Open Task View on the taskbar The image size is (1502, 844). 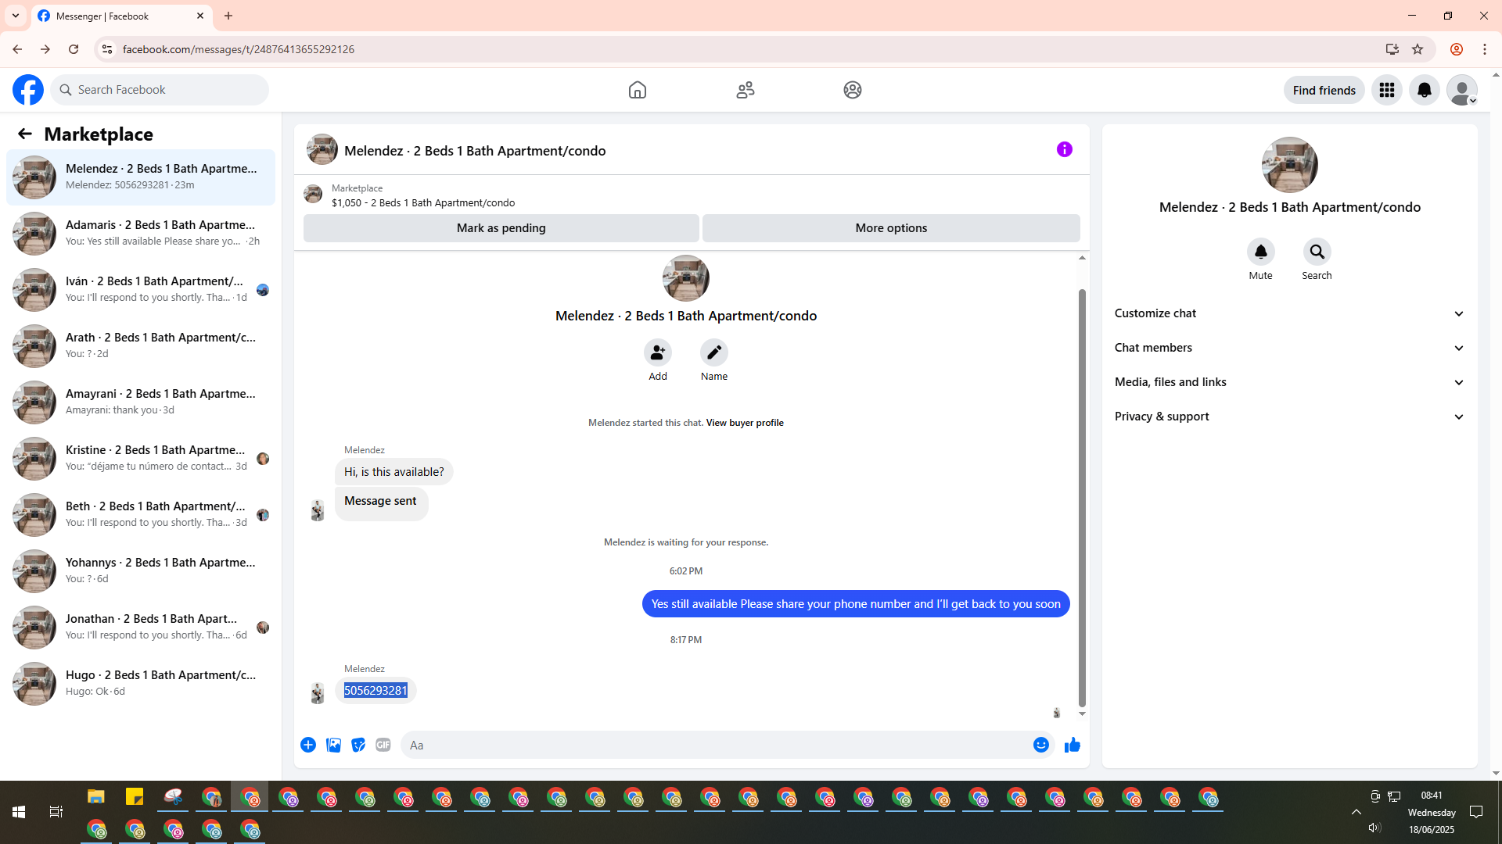(56, 812)
